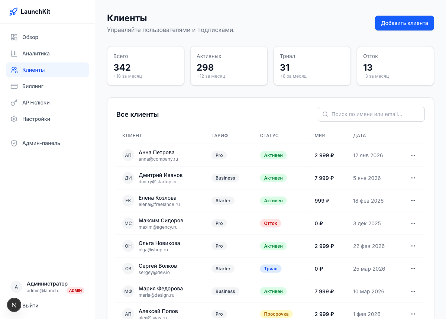Screen dimensions: 446x319
Task: Select the Отток stat card
Action: [395, 66]
